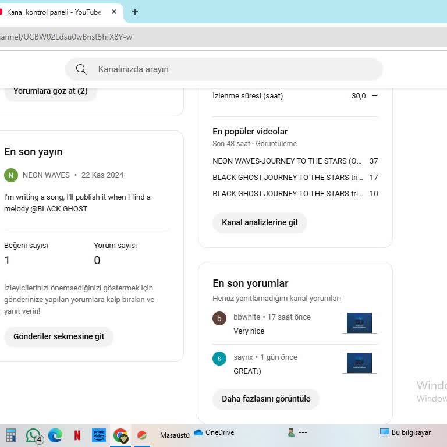Click the Yorum sayısı value 0
Screen dimensions: 447x447
pos(97,260)
